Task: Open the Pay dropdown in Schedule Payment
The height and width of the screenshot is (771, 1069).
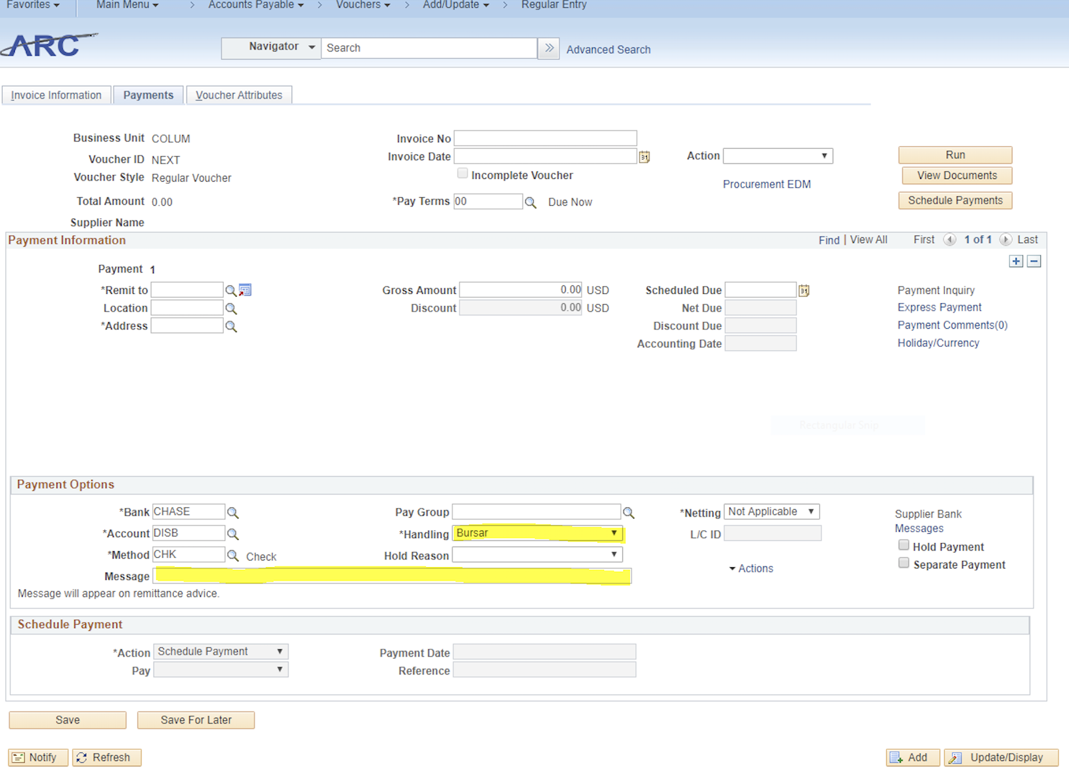Action: [221, 669]
